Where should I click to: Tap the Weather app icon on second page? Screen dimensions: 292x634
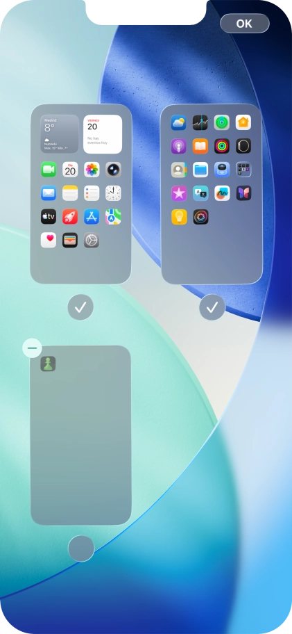coord(178,122)
